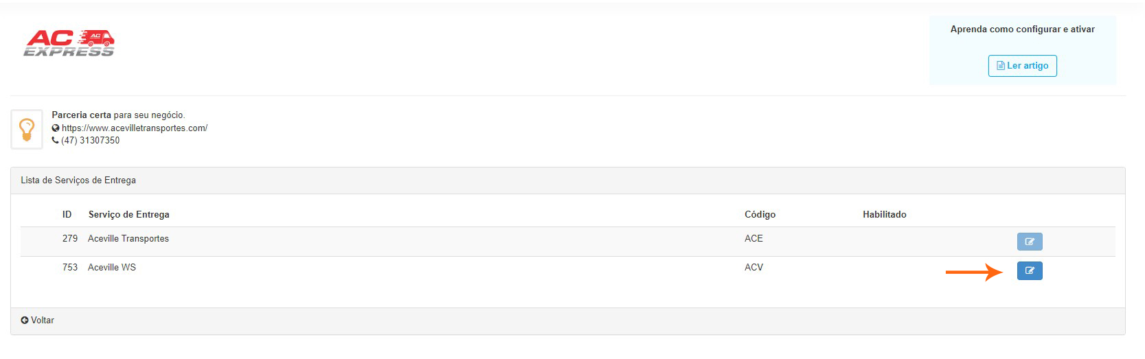Image resolution: width=1145 pixels, height=359 pixels.
Task: Click the ACV code cell
Action: pos(753,268)
